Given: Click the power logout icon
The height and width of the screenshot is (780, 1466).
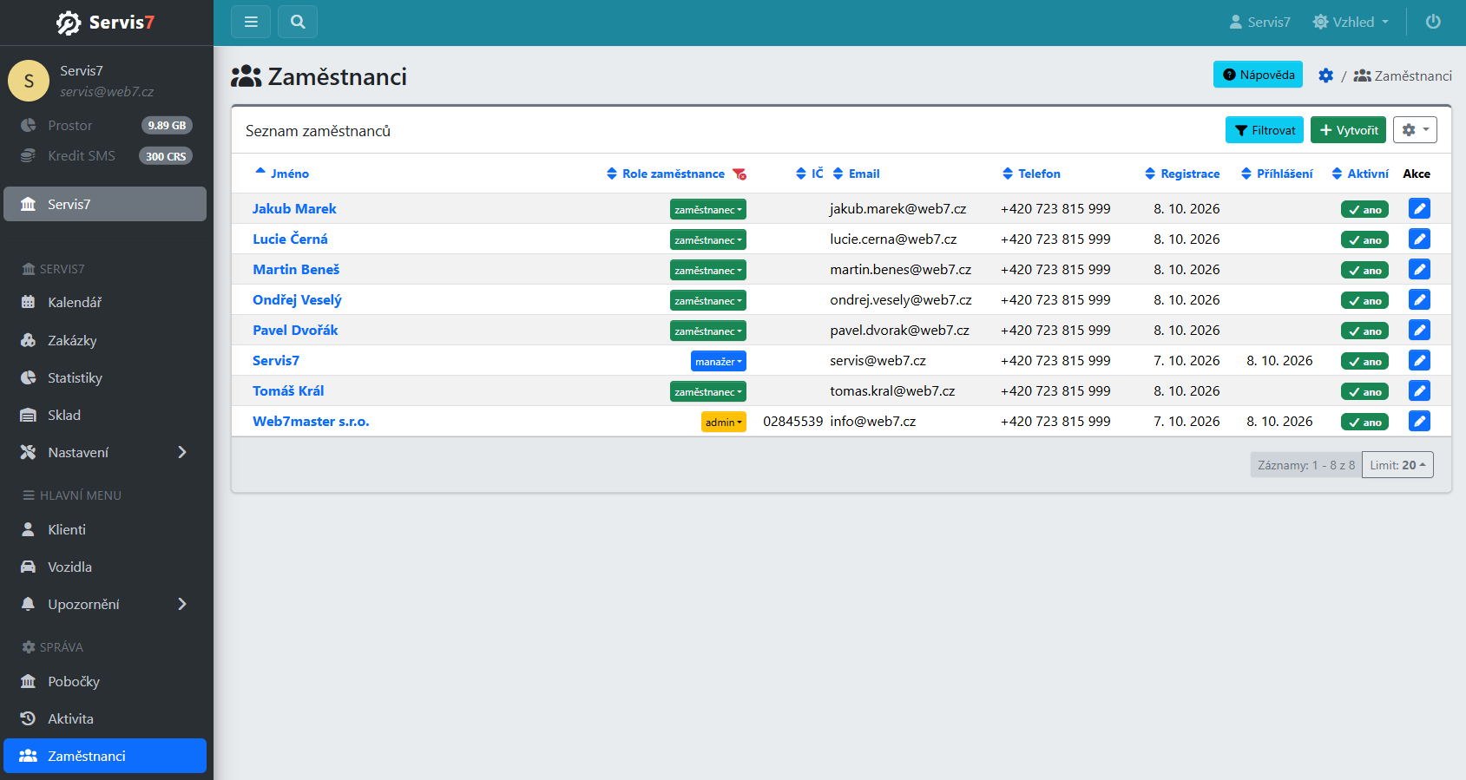Looking at the screenshot, I should (1433, 22).
